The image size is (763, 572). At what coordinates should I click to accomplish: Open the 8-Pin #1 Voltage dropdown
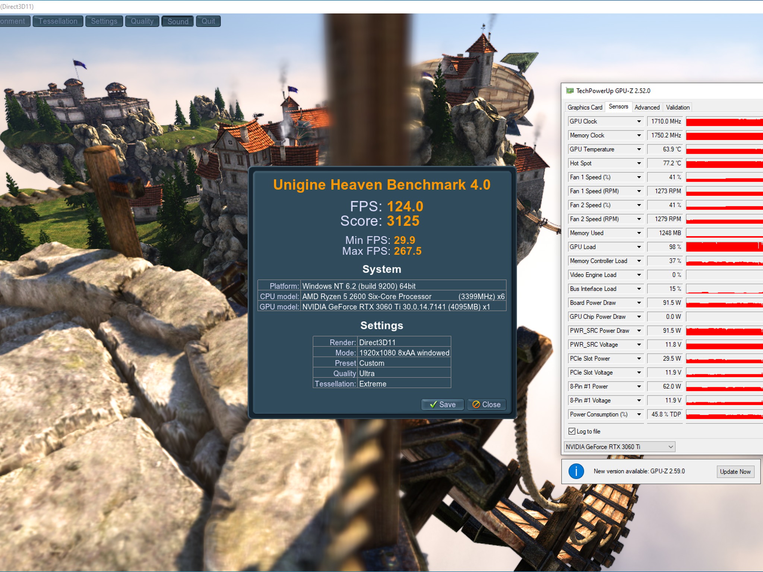639,401
